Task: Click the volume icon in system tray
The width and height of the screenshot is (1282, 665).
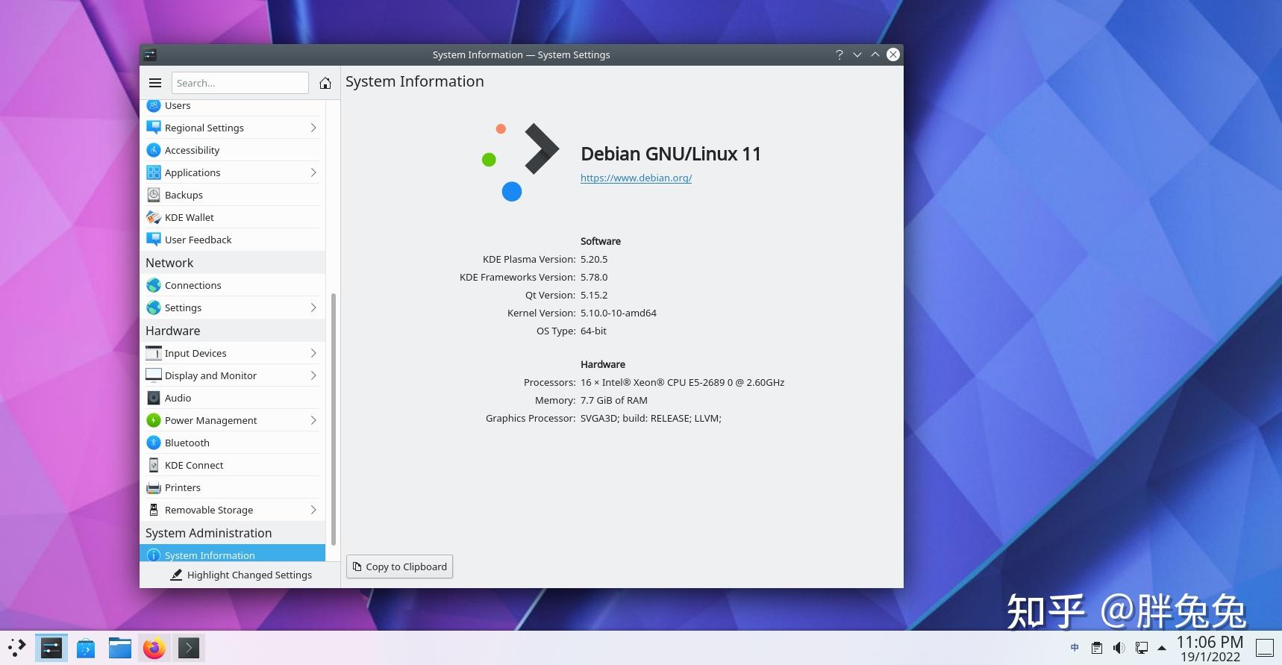Action: click(1119, 648)
